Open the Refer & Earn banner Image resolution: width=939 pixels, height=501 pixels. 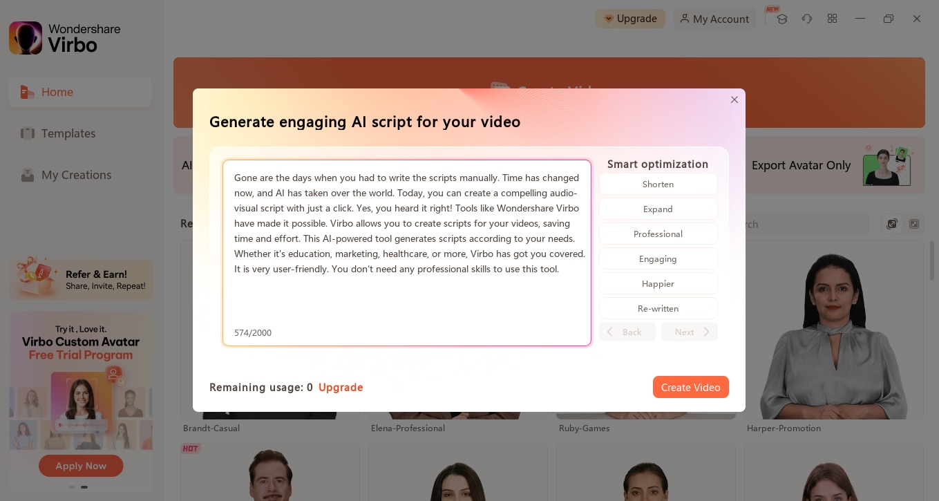[x=81, y=278]
